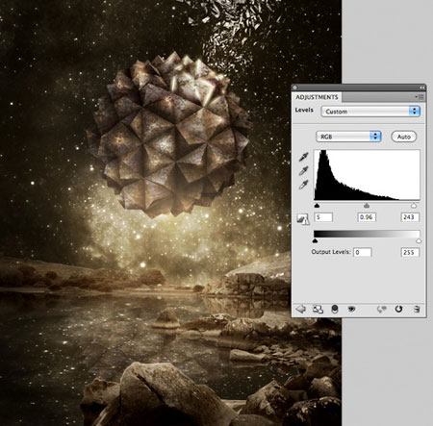Toggle layer visibility eye icon
This screenshot has height=426, width=433.
coord(352,309)
